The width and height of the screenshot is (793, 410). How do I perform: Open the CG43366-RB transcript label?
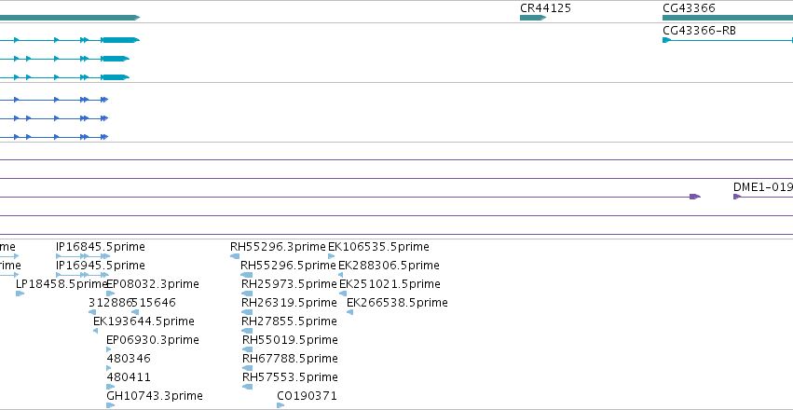click(700, 31)
